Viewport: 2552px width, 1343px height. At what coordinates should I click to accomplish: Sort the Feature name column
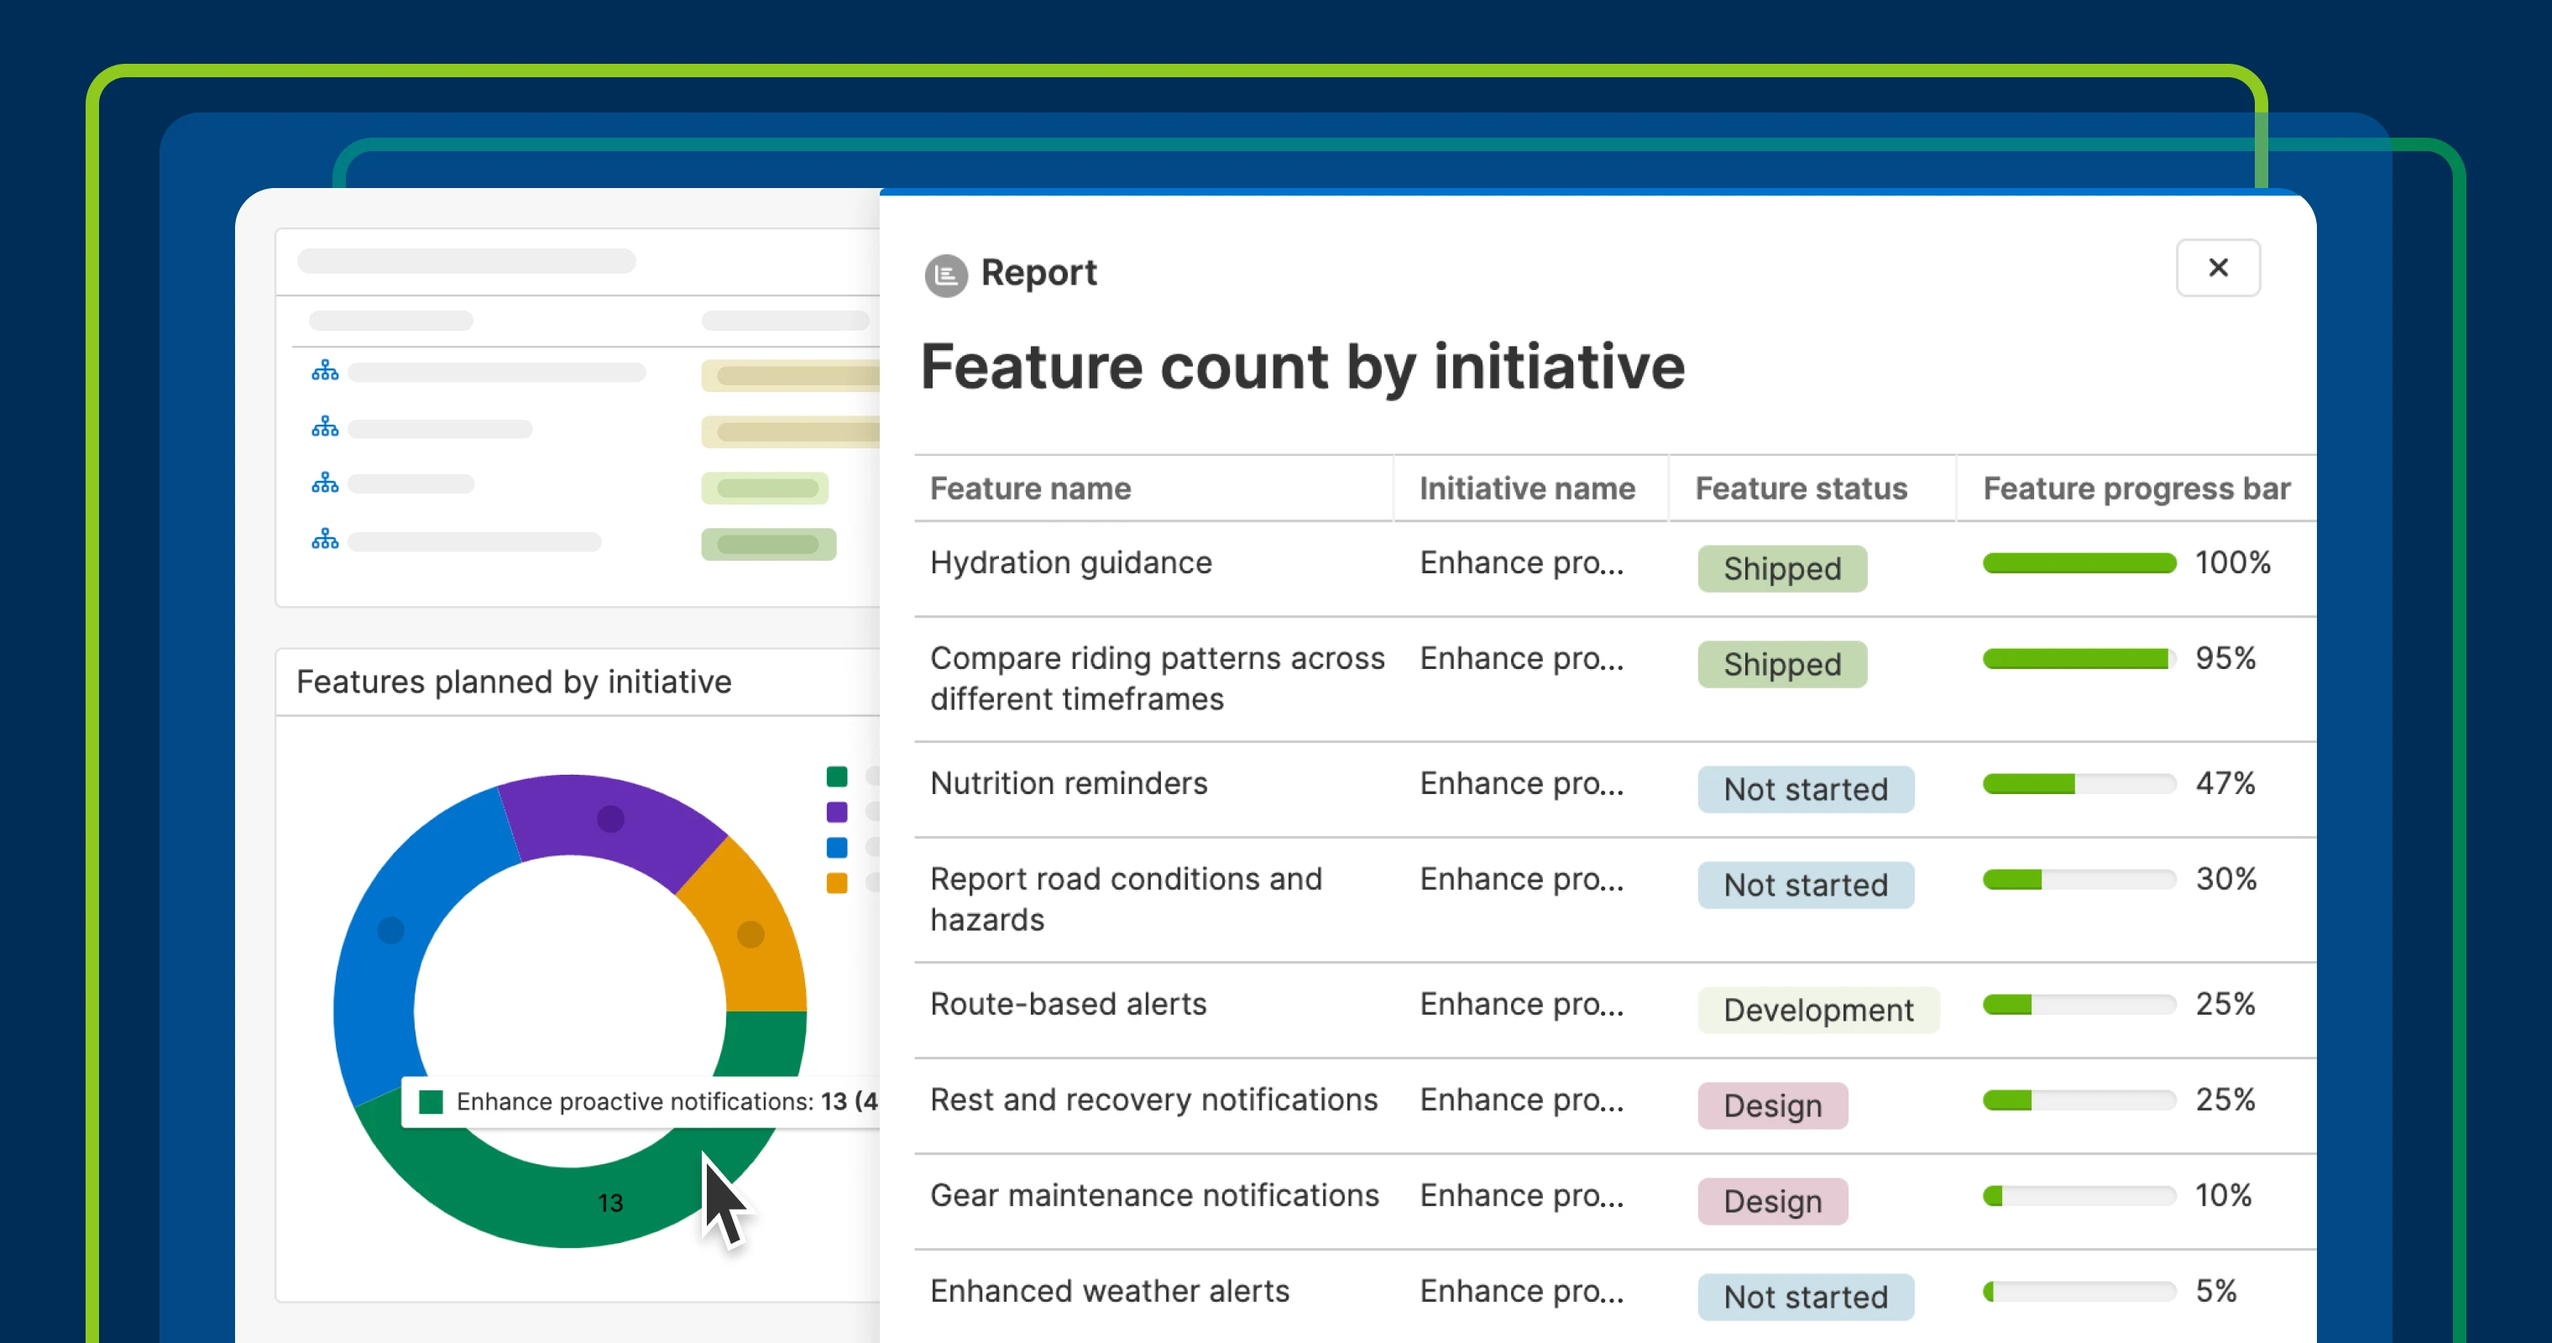tap(1030, 489)
